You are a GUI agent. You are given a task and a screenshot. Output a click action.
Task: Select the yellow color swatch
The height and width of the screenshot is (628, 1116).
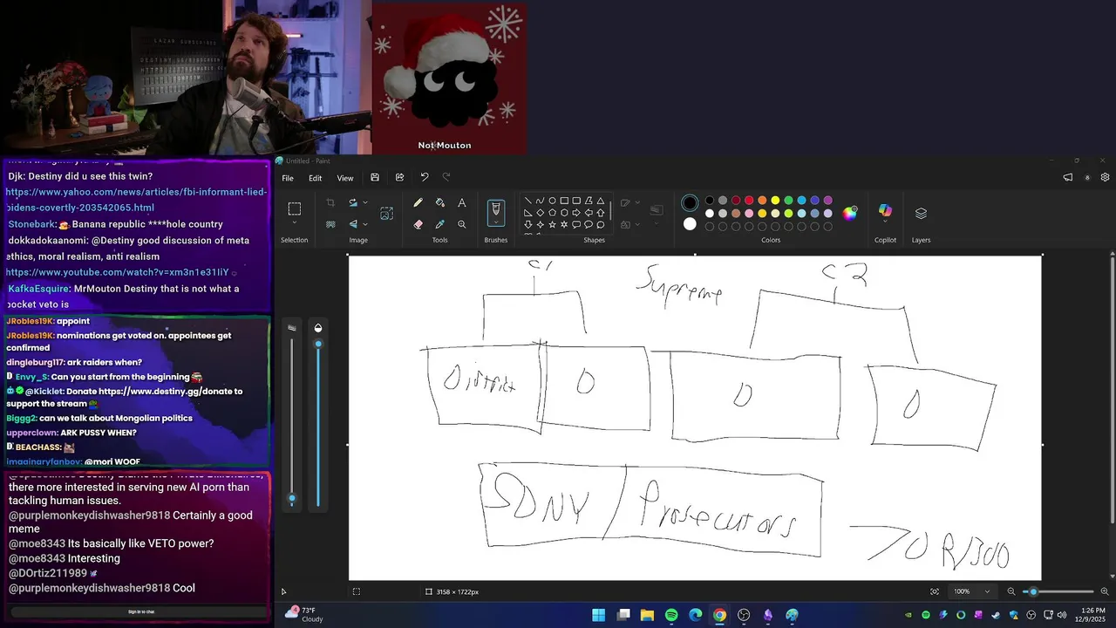pyautogui.click(x=775, y=201)
